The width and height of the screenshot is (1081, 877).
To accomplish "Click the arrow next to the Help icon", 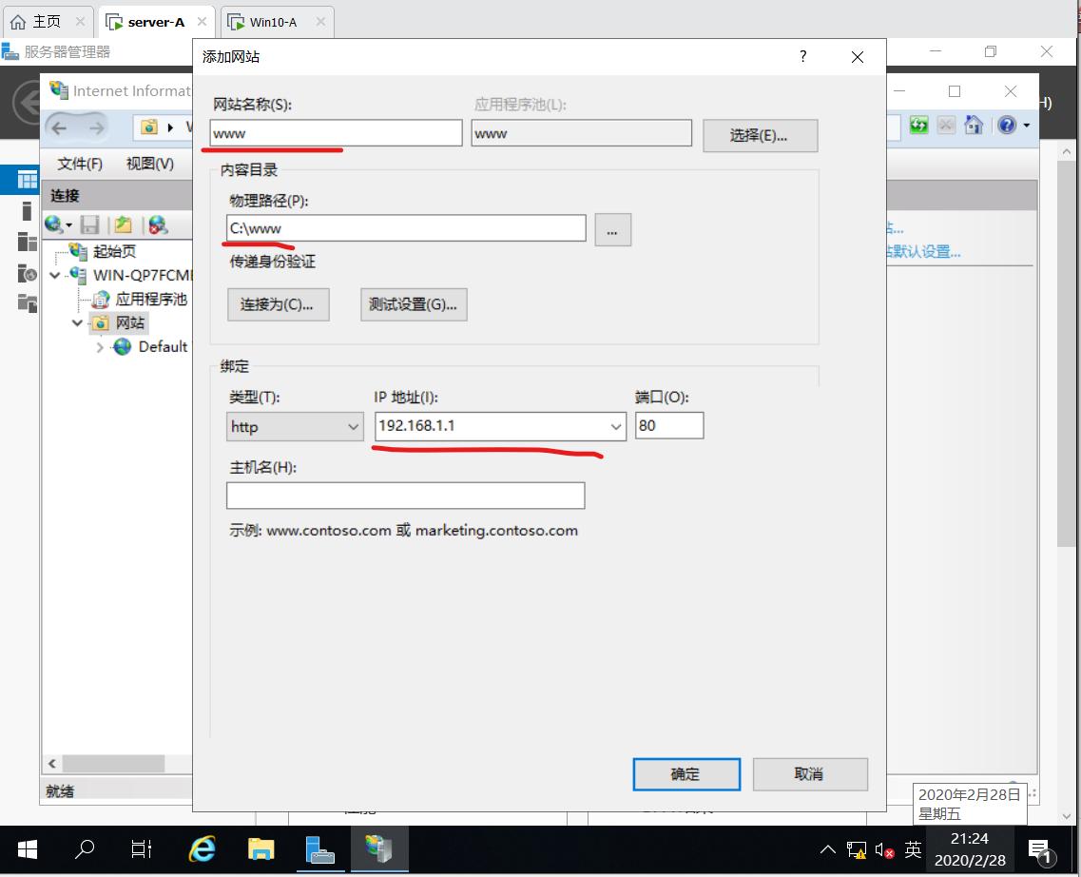I will pos(1027,125).
